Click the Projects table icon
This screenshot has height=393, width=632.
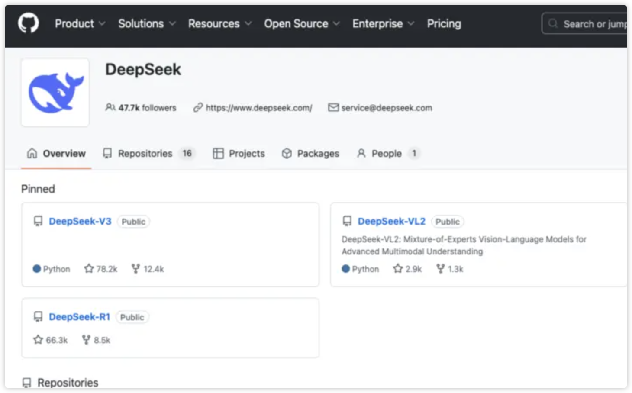(218, 154)
